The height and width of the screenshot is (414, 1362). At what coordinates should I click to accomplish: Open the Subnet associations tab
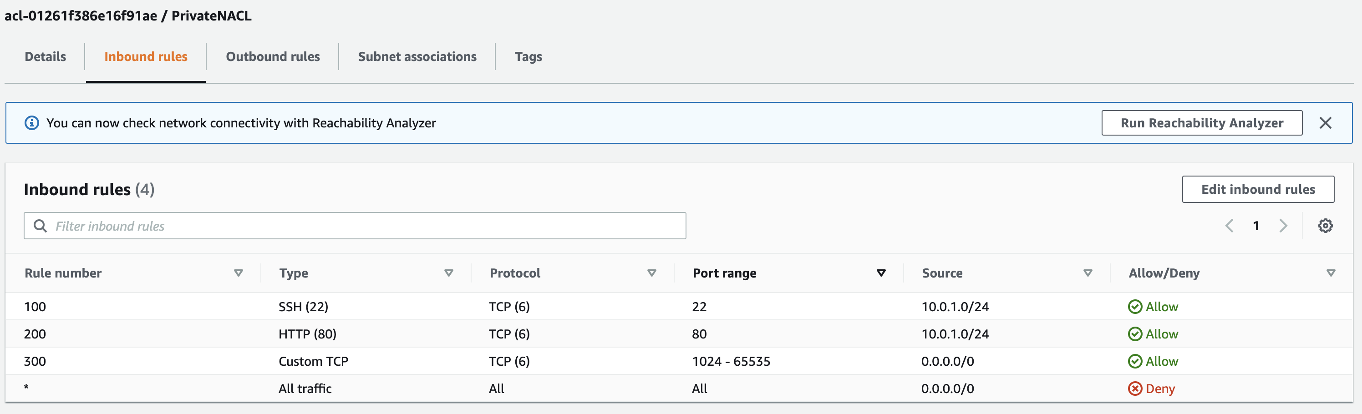pos(417,56)
